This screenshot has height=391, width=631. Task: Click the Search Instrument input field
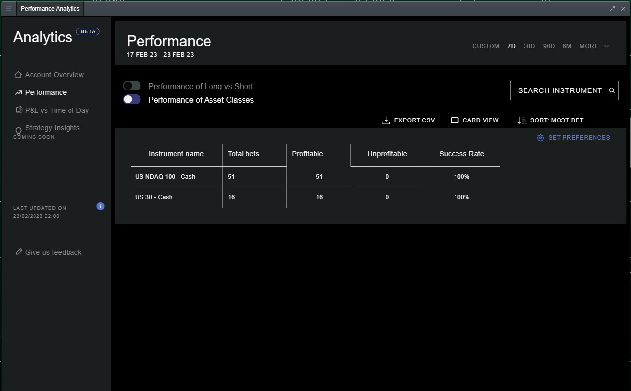(560, 90)
